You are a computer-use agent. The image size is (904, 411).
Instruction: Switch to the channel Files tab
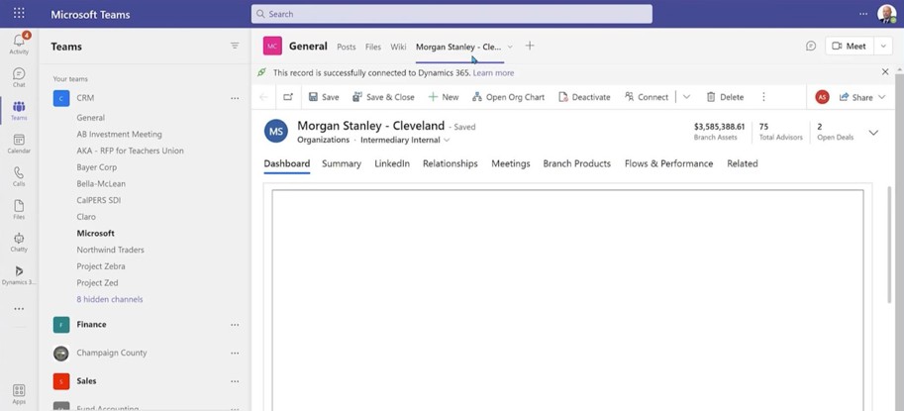coord(373,47)
